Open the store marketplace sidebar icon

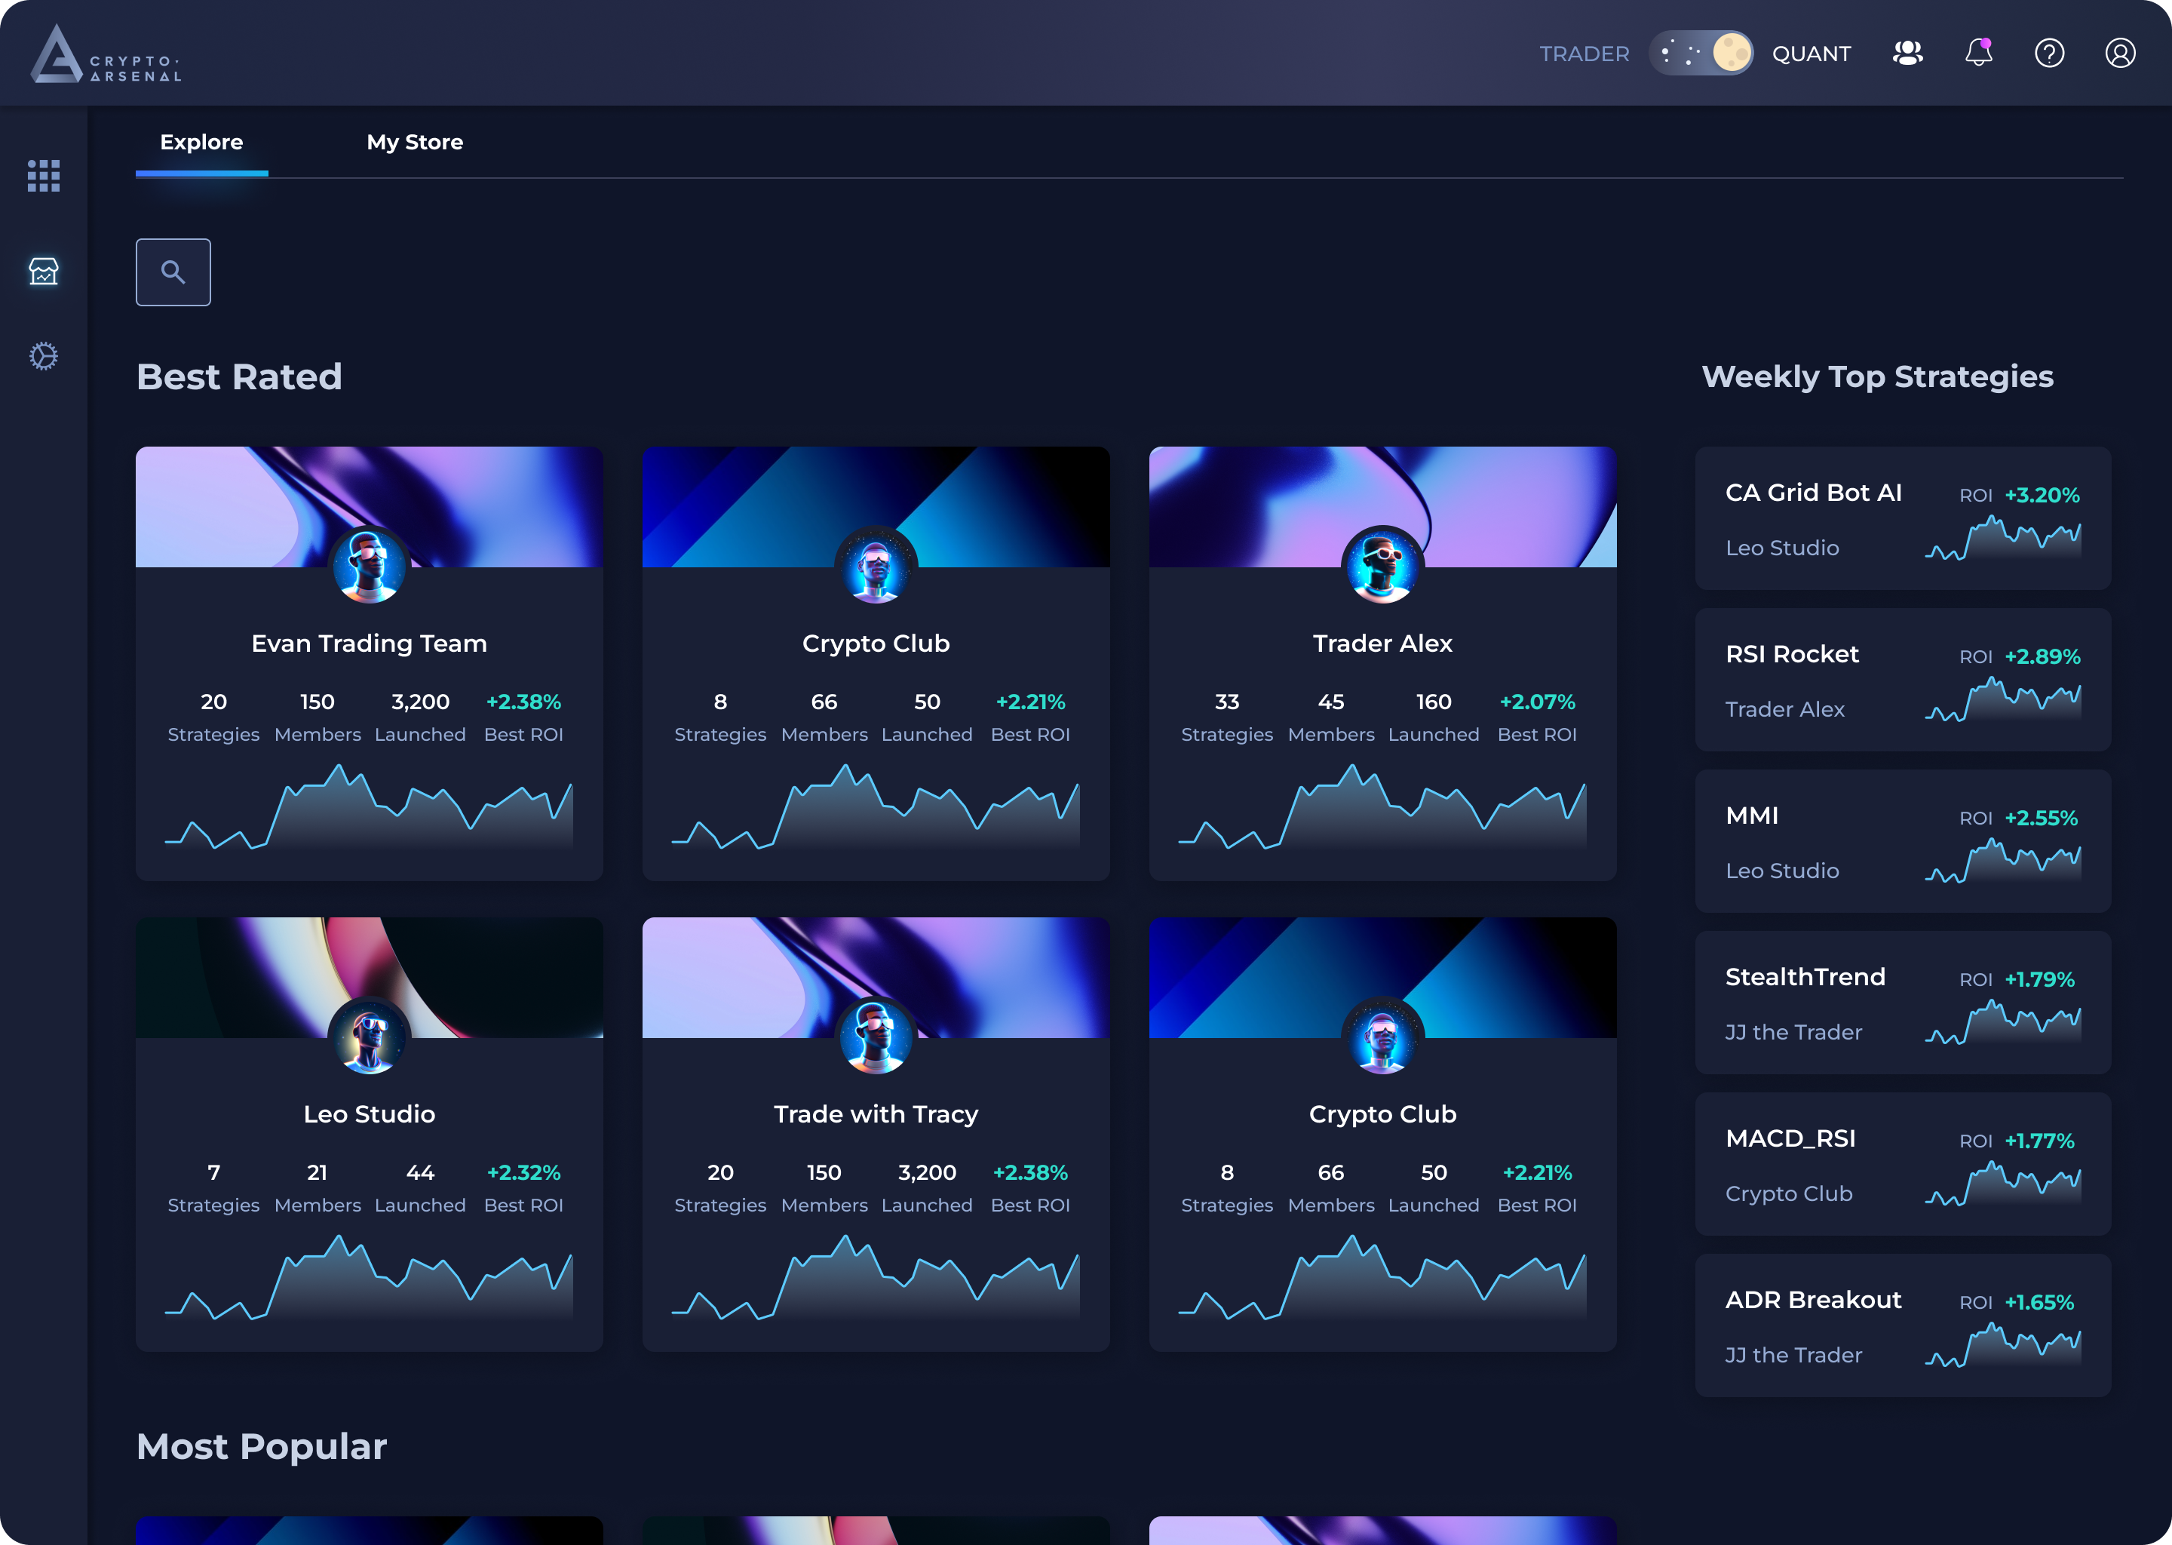(x=44, y=271)
